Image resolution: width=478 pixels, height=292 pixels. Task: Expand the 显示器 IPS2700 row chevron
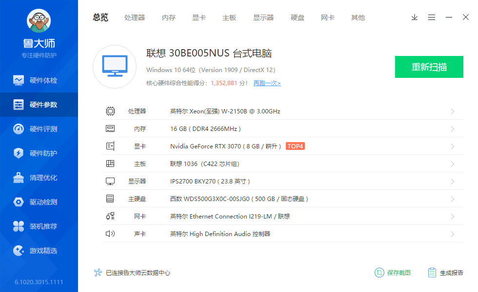click(x=453, y=182)
